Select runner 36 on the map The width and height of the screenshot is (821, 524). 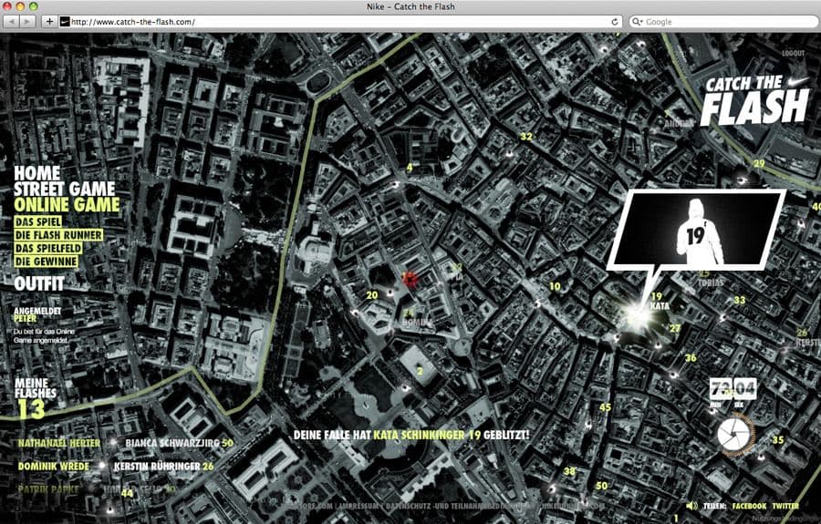pyautogui.click(x=691, y=358)
